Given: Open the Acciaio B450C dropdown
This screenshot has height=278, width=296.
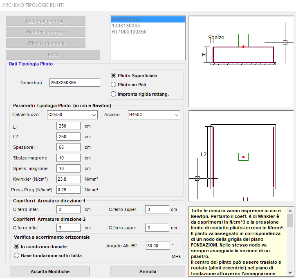Looking at the screenshot, I should tap(154, 115).
